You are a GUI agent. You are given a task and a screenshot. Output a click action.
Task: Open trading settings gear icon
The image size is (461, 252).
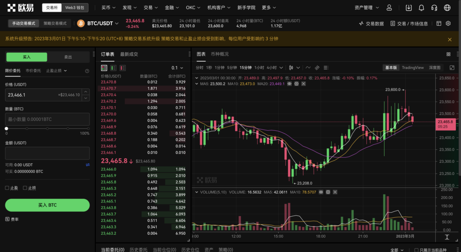point(448,23)
